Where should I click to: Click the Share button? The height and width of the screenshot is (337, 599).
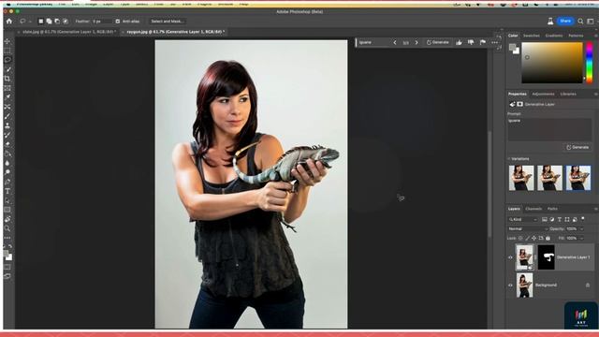pos(565,21)
